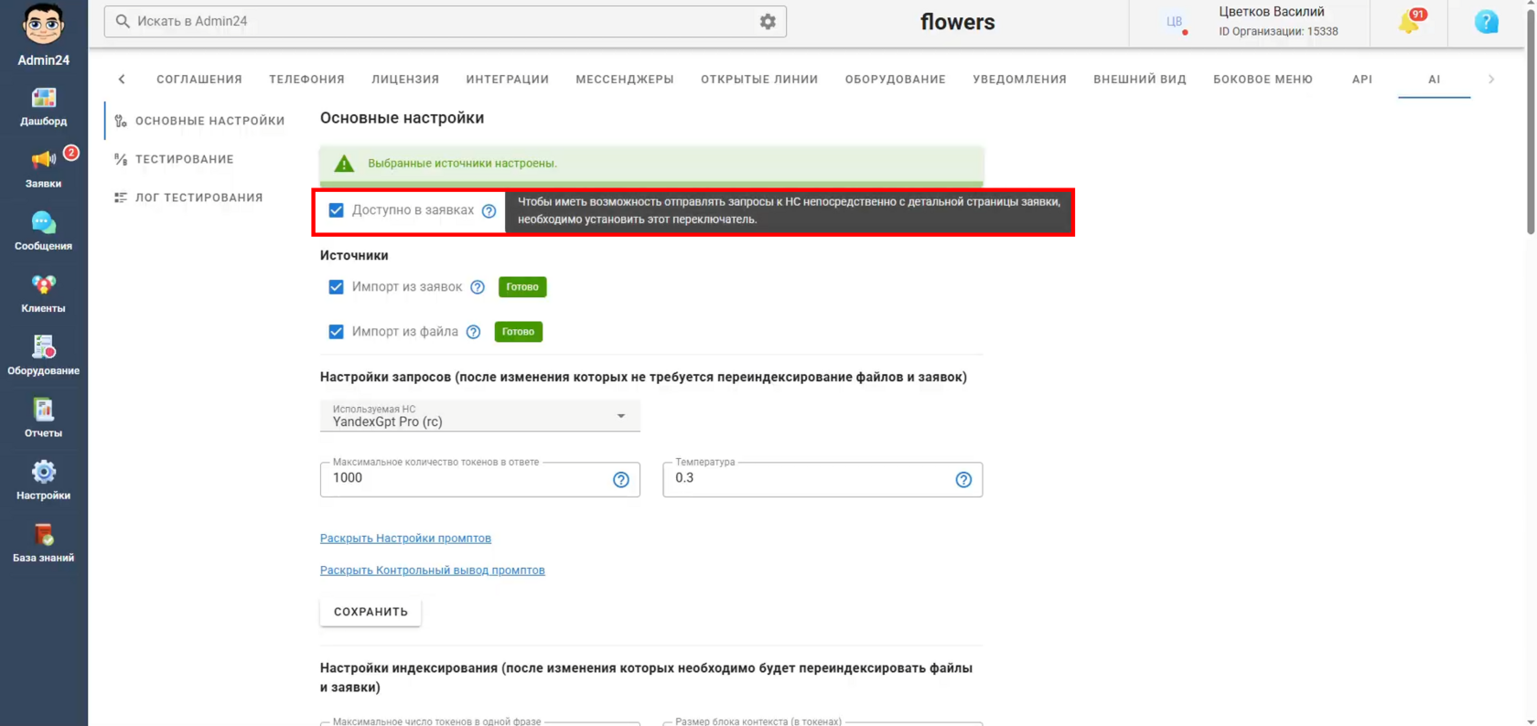Click the search settings gear icon

[x=768, y=21]
